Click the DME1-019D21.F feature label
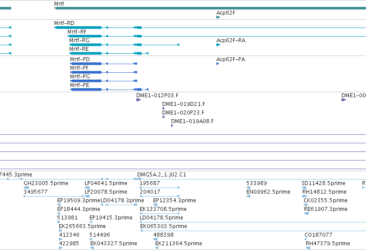Image resolution: width=366 pixels, height=250 pixels. (x=184, y=104)
